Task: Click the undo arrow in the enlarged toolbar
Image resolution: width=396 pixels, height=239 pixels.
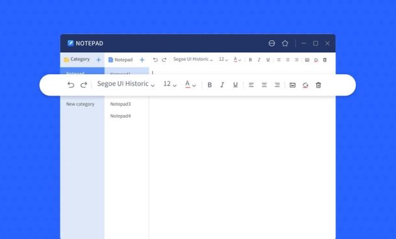Action: coord(71,85)
